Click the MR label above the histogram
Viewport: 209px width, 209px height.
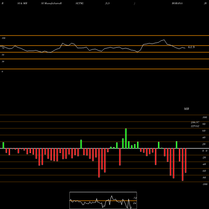click(186, 109)
